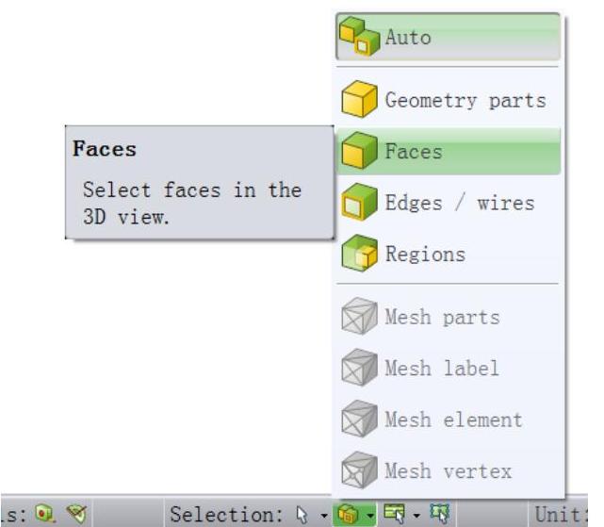Click the Mesh label entry
Viewport: 604px width, 527px height.
coord(448,368)
